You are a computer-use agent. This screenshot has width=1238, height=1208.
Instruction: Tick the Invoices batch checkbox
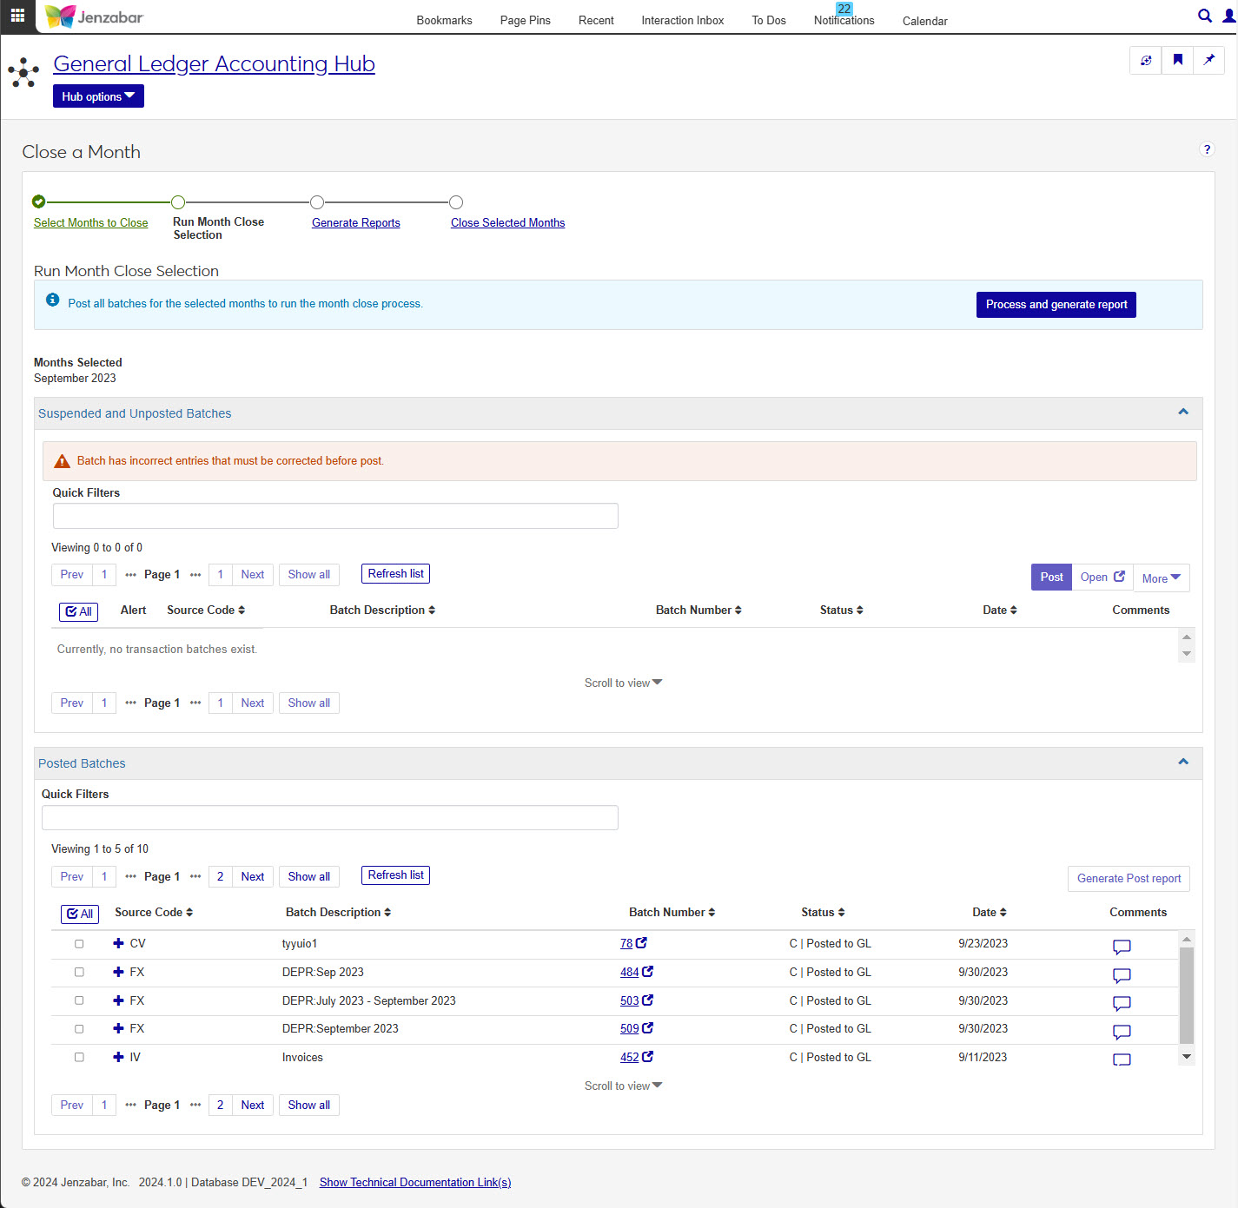point(79,1057)
